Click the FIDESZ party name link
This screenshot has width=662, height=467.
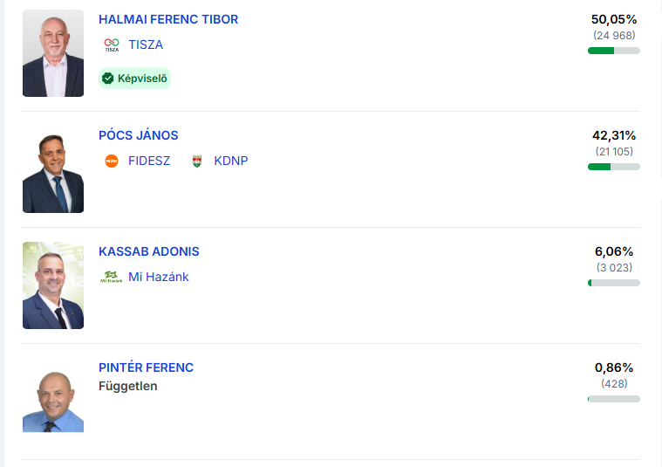coord(149,161)
